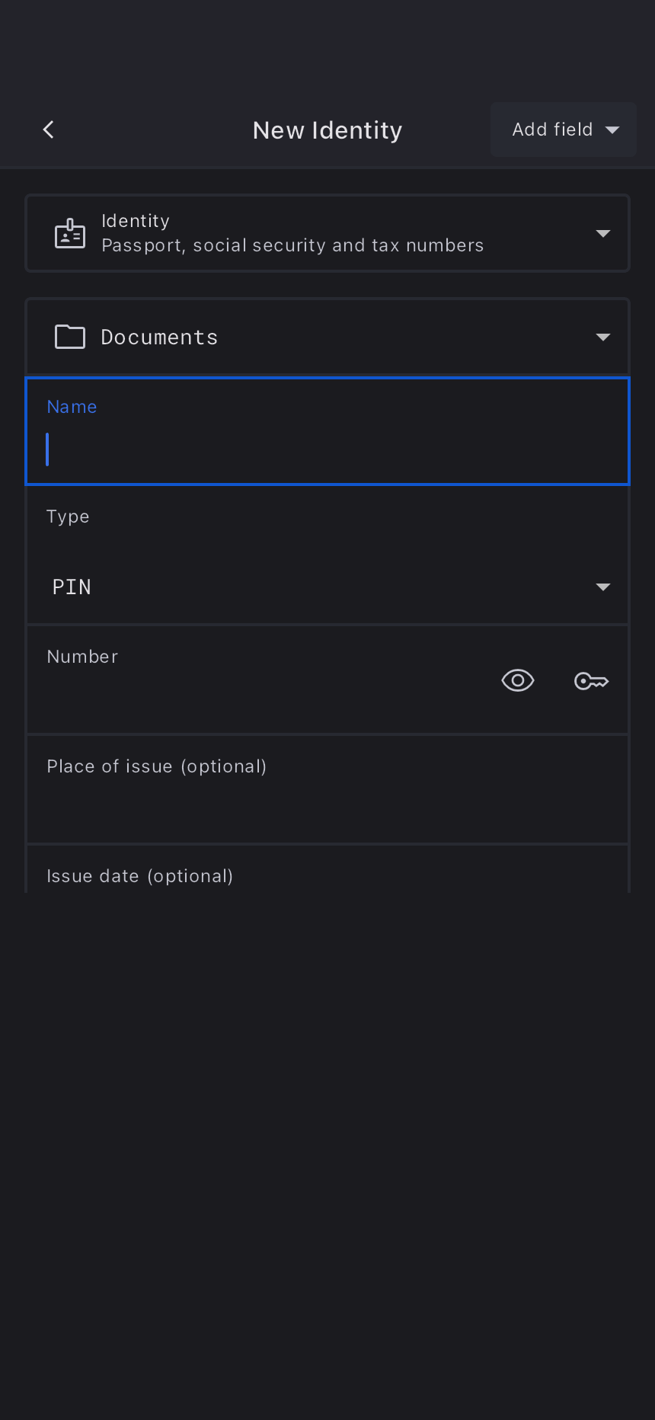
Task: Click the key icon to generate a number
Action: click(591, 680)
